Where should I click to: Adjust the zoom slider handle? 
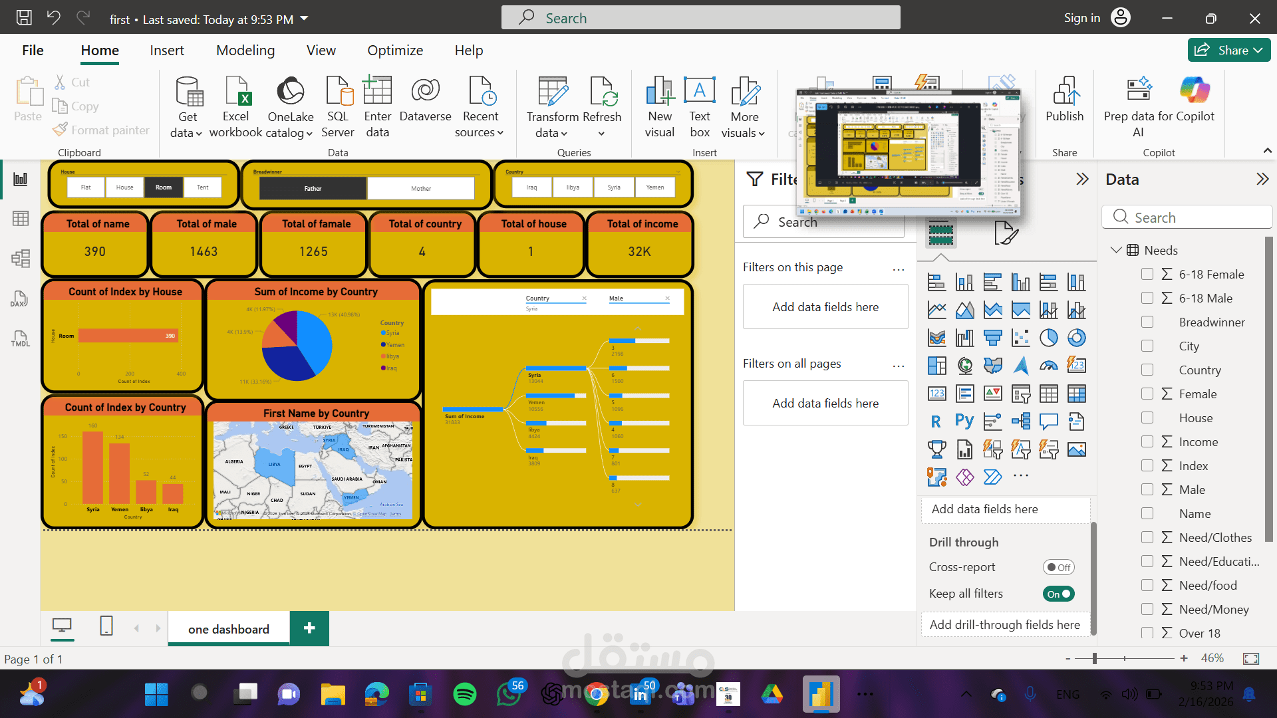1095,658
